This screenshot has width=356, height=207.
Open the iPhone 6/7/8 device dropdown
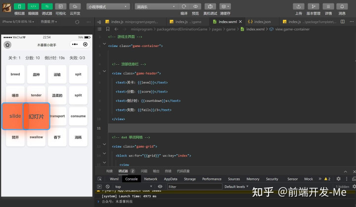[x=18, y=22]
